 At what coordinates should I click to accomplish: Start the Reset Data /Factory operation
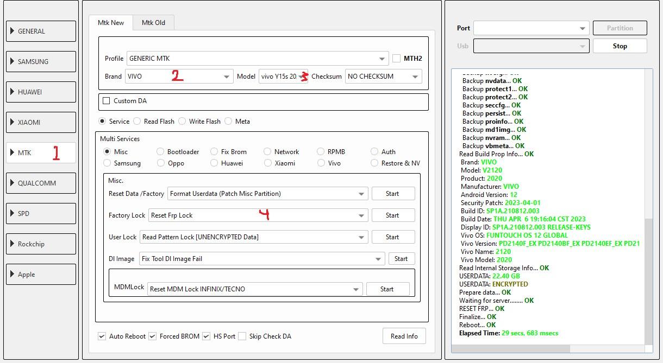point(393,194)
